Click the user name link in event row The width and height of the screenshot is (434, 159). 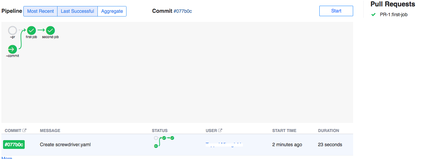[224, 145]
